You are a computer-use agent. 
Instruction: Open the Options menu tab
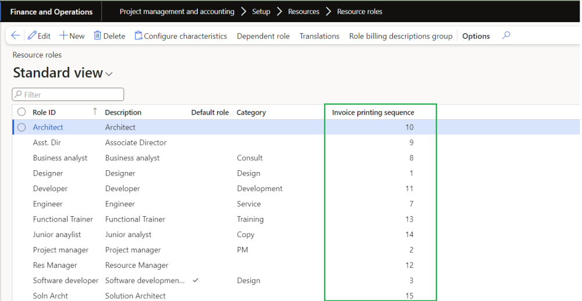[x=475, y=36]
